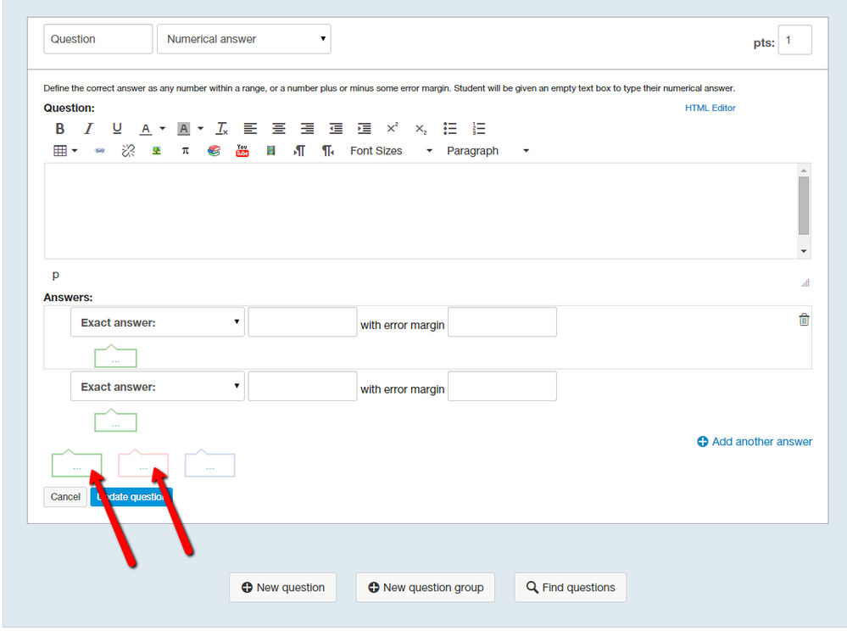The width and height of the screenshot is (847, 631).
Task: Click the New question group button
Action: pyautogui.click(x=426, y=588)
